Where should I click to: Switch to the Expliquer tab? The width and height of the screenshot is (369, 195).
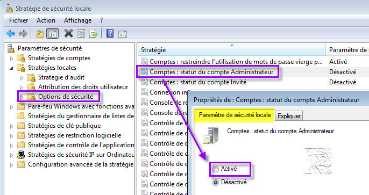pos(289,116)
